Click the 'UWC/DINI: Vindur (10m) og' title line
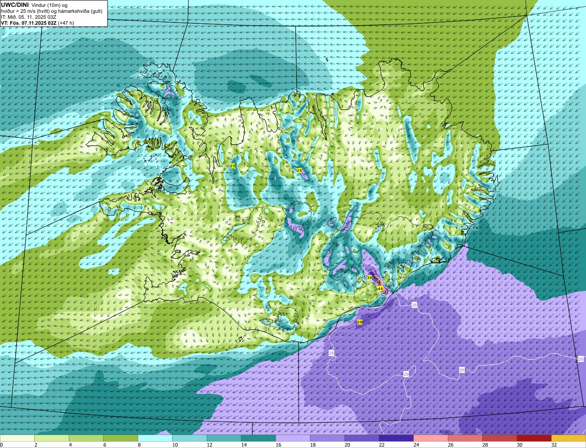The width and height of the screenshot is (586, 448). click(34, 5)
